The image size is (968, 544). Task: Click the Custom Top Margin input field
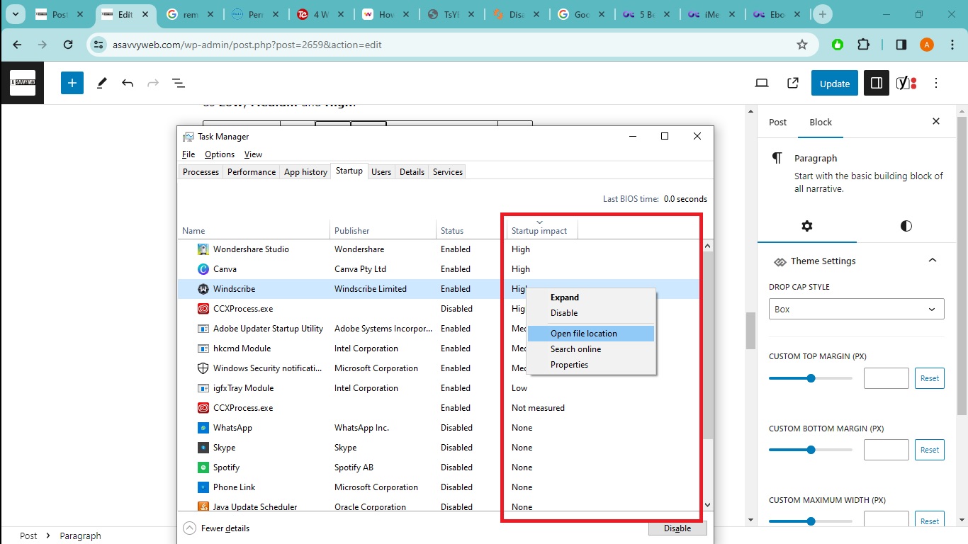[x=886, y=378]
